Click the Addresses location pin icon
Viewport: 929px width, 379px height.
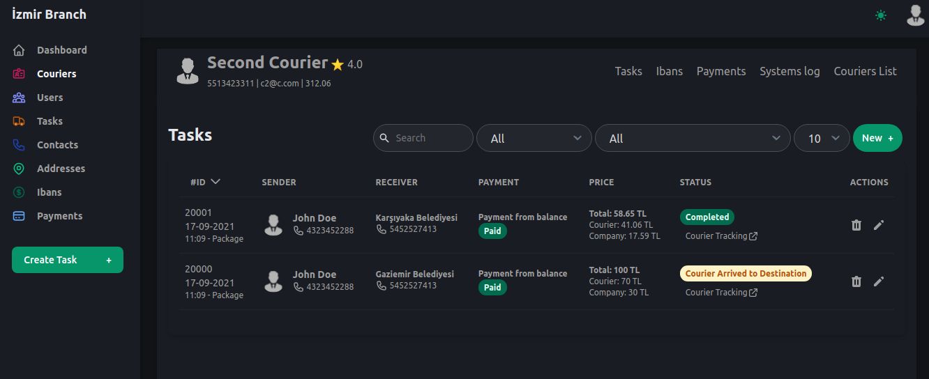point(19,169)
